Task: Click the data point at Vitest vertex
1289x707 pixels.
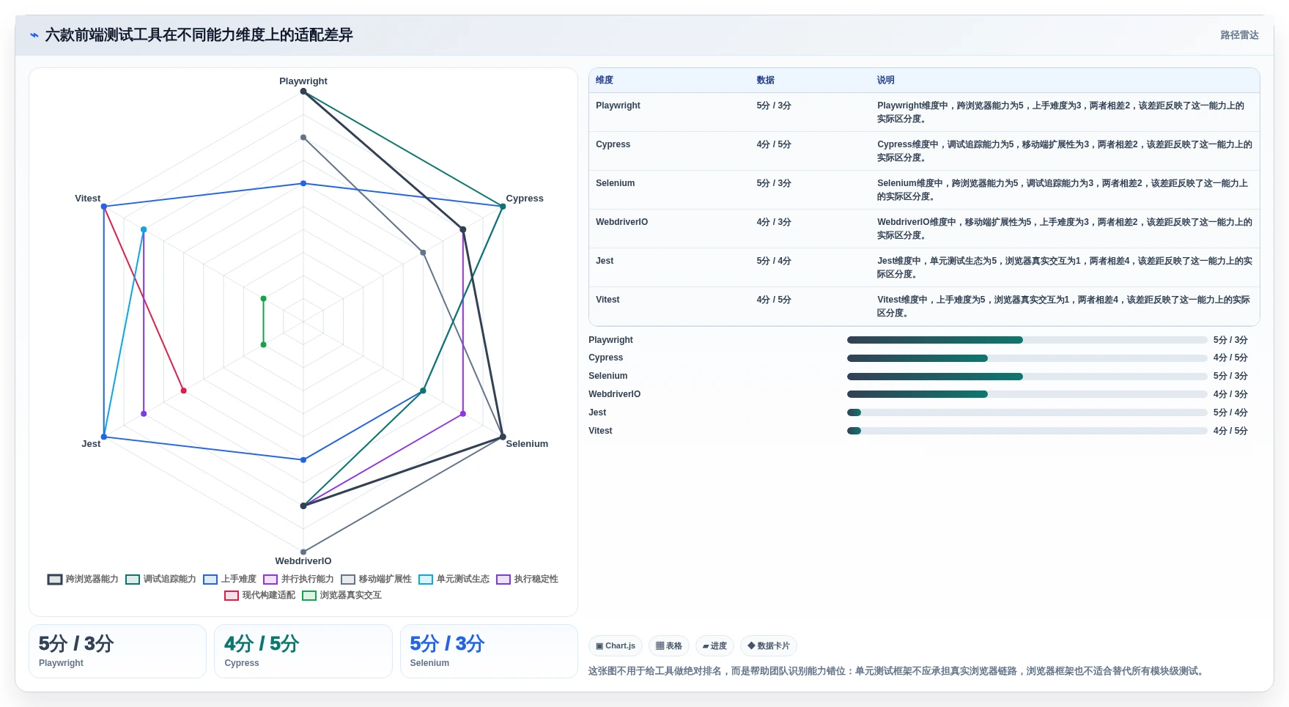Action: point(104,207)
